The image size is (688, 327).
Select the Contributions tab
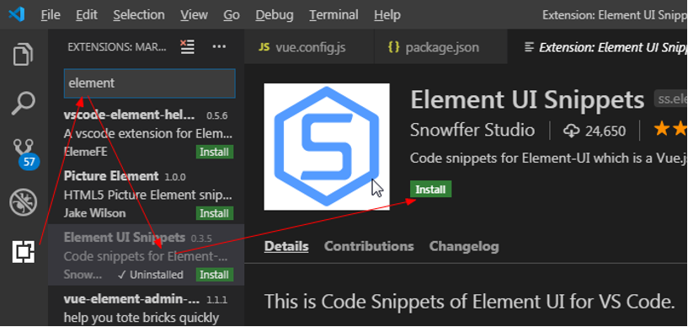tap(369, 246)
